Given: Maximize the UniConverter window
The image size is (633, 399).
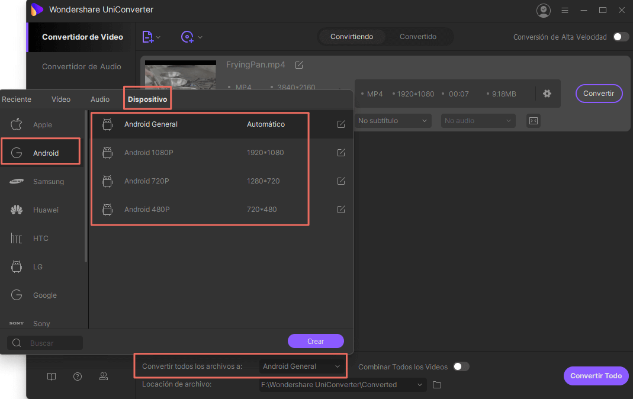Looking at the screenshot, I should click(x=603, y=11).
